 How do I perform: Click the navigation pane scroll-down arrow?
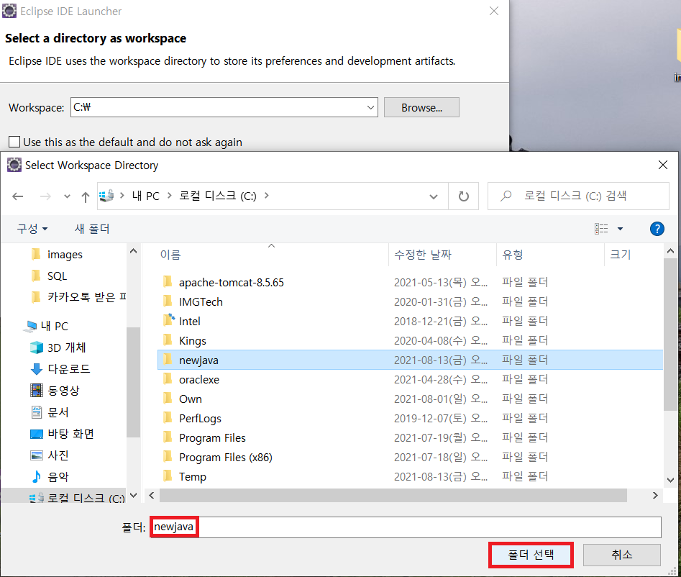pos(133,495)
